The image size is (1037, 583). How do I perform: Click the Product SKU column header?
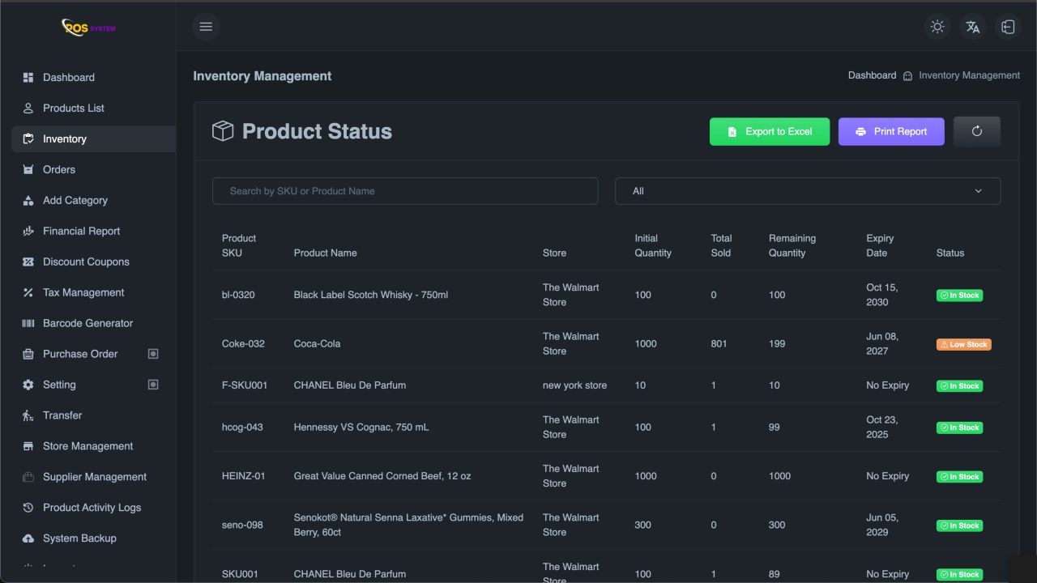(x=239, y=245)
